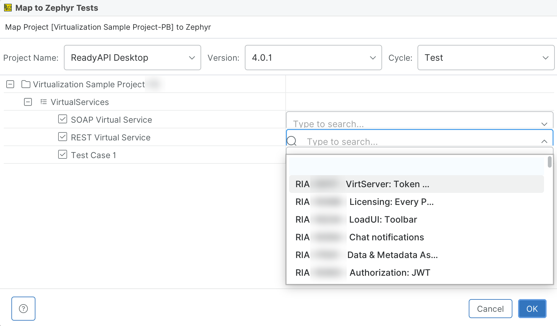Select the SOAP Virtual Service row label
This screenshot has width=557, height=326.
coord(111,120)
